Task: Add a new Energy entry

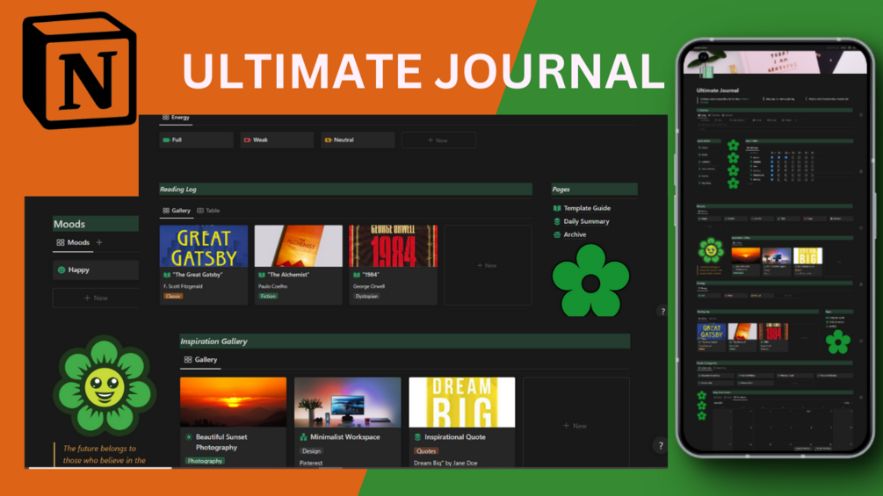Action: pyautogui.click(x=438, y=140)
